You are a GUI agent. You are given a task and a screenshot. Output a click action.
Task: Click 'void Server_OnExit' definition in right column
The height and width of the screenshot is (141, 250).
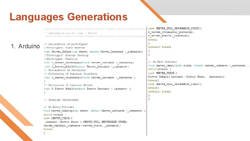[x=198, y=66]
